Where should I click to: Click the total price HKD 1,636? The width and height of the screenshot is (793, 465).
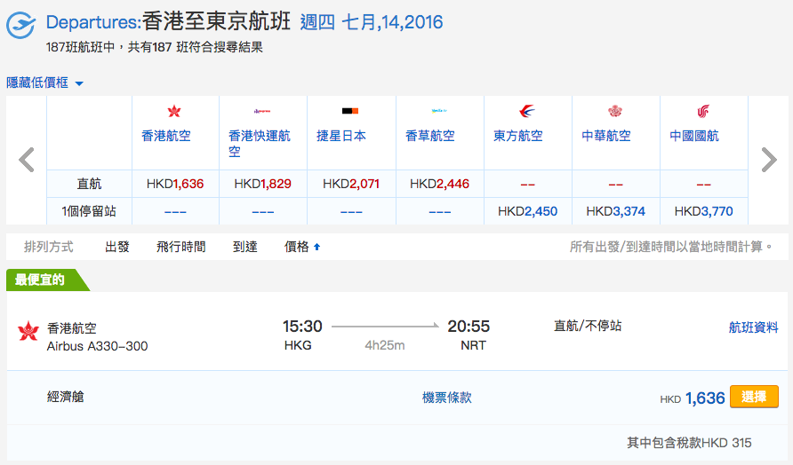[x=693, y=398]
